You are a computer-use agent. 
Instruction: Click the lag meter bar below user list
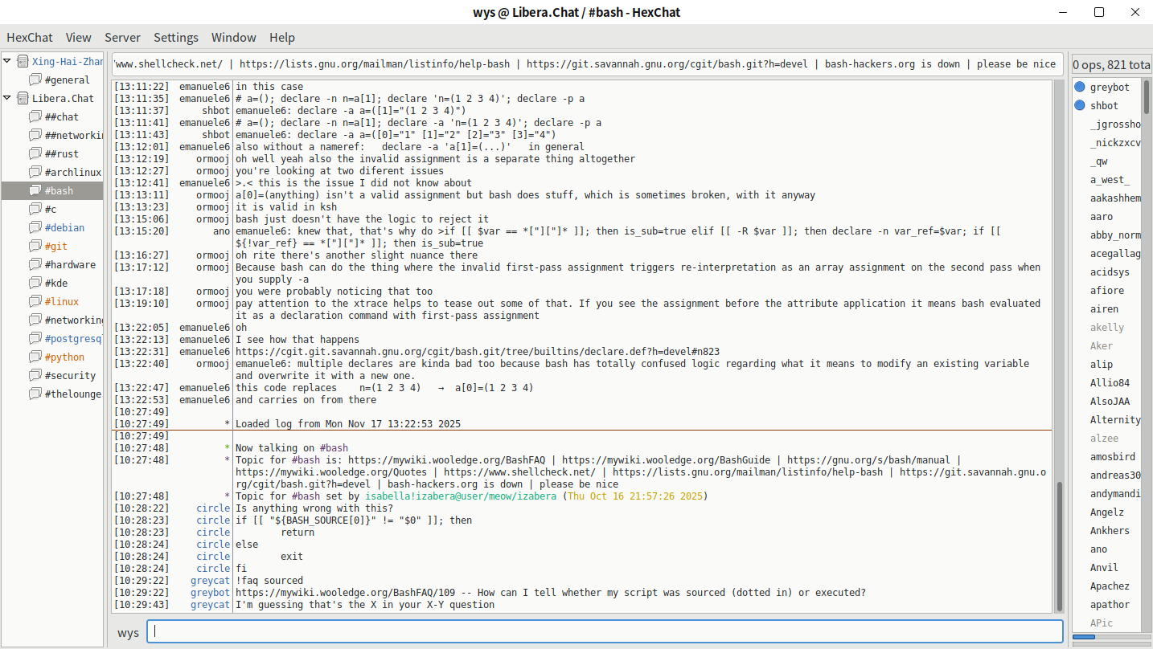click(x=1110, y=637)
